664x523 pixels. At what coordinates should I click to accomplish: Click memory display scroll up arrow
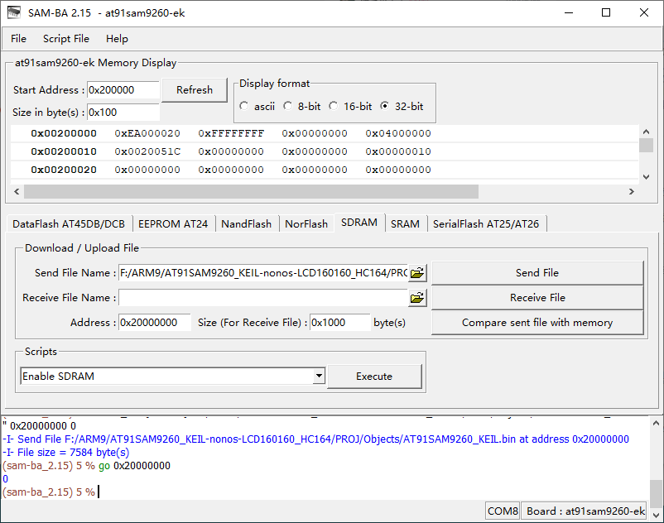point(647,132)
